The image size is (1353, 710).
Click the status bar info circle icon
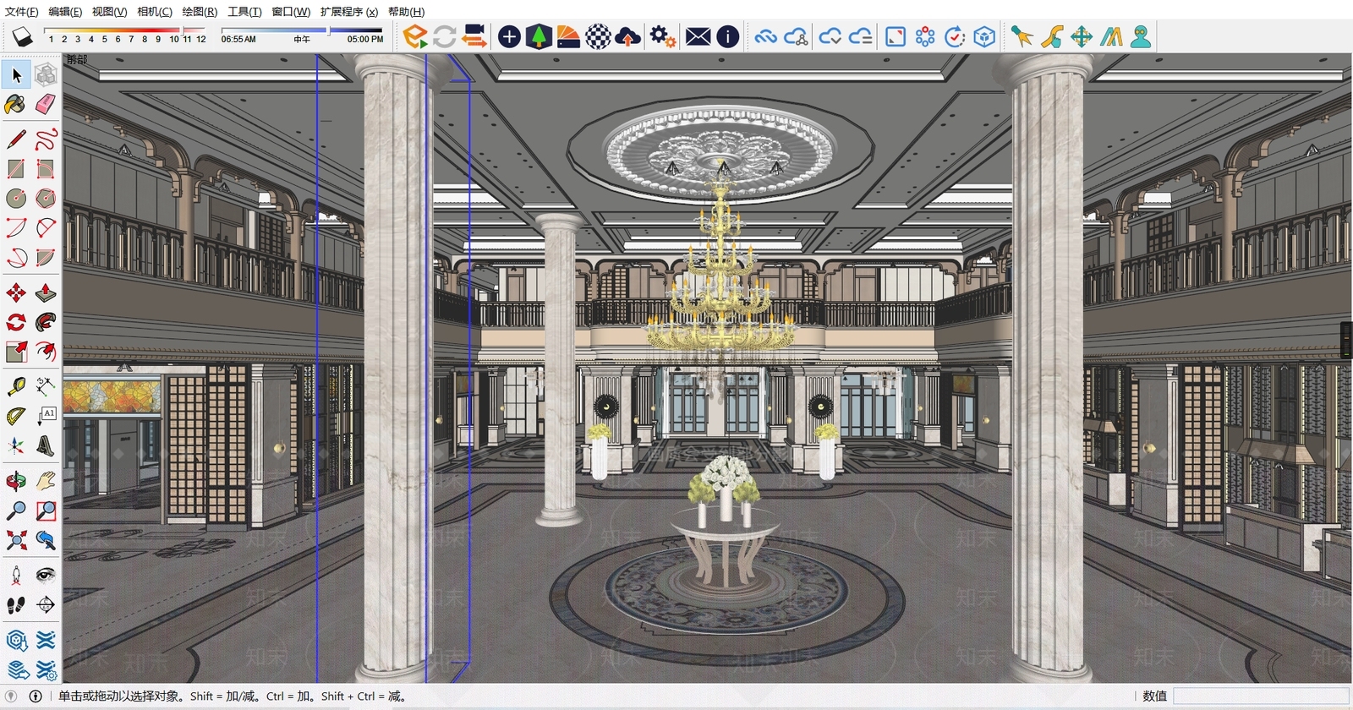(36, 696)
